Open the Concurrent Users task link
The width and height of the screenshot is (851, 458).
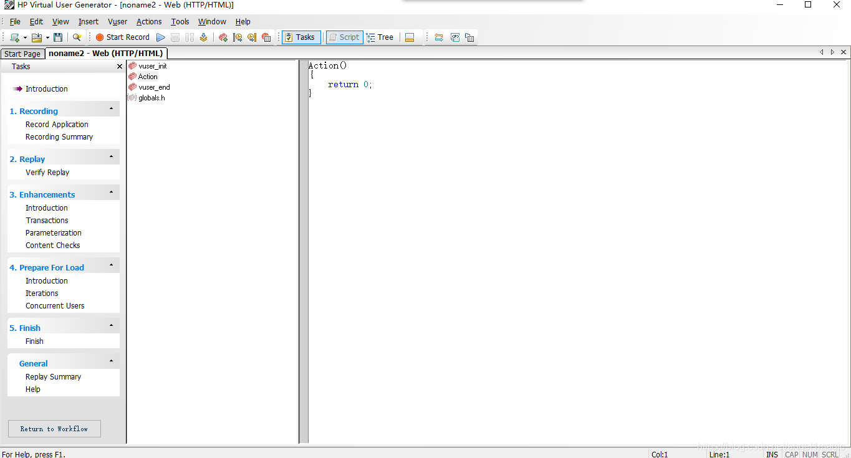pyautogui.click(x=55, y=306)
